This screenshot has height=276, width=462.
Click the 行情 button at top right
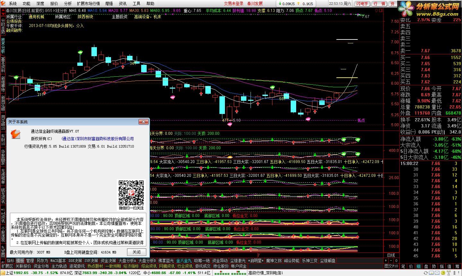click(x=380, y=4)
